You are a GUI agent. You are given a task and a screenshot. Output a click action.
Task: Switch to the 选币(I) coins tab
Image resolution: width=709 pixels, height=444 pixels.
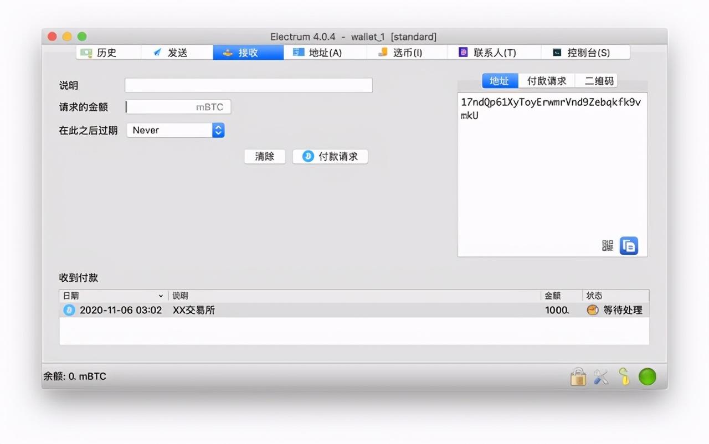pyautogui.click(x=407, y=53)
